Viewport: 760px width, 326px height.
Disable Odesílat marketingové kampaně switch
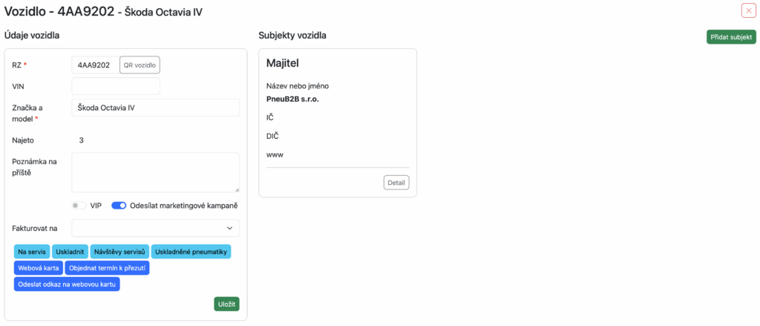(x=118, y=206)
